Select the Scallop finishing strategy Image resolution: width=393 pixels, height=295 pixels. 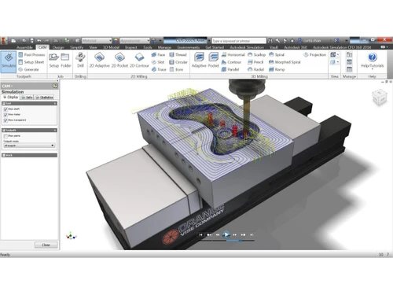click(x=256, y=54)
